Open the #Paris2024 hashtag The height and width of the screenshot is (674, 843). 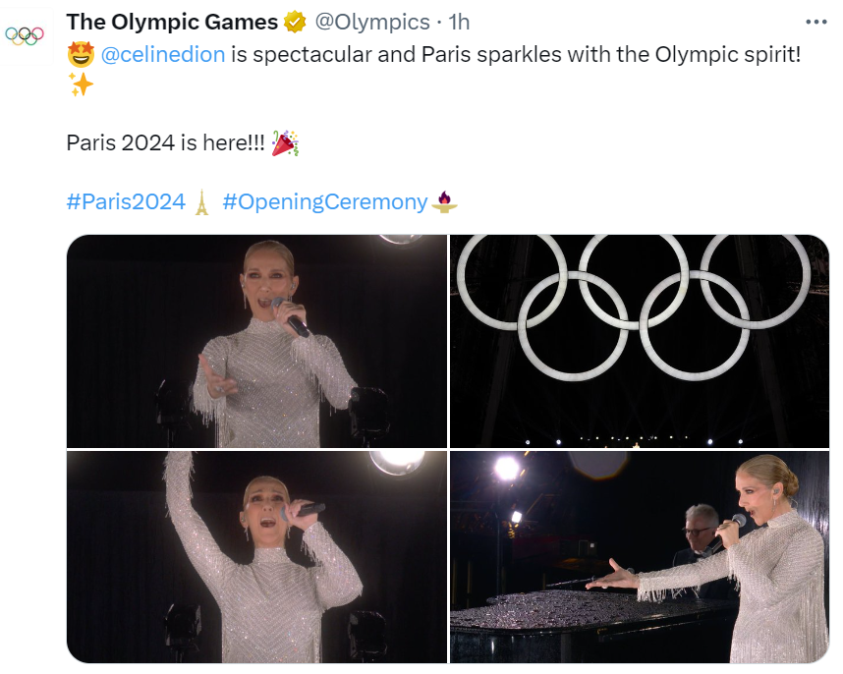pyautogui.click(x=126, y=201)
